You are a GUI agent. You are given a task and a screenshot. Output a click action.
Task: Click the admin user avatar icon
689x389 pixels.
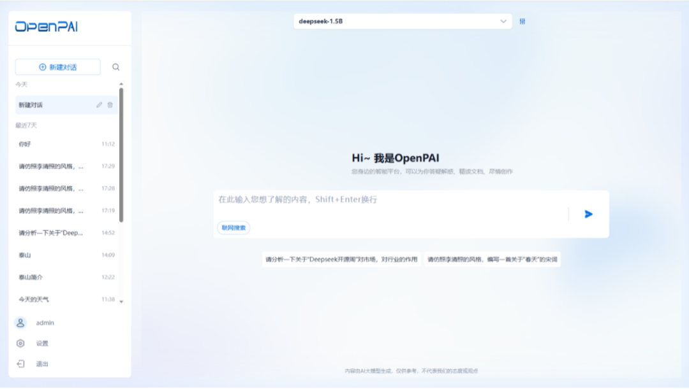[x=20, y=323]
